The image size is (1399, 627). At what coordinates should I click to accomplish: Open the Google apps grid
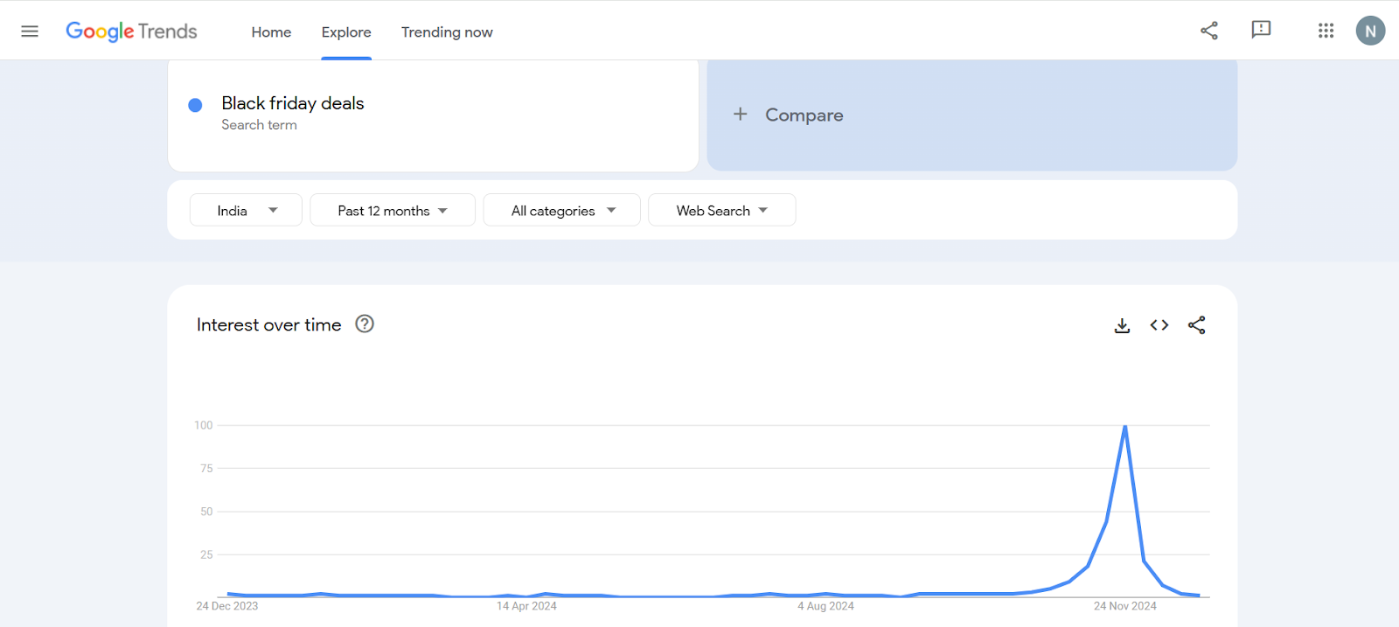coord(1326,31)
